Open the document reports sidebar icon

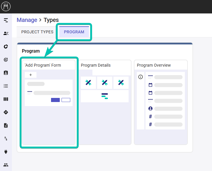(6, 125)
